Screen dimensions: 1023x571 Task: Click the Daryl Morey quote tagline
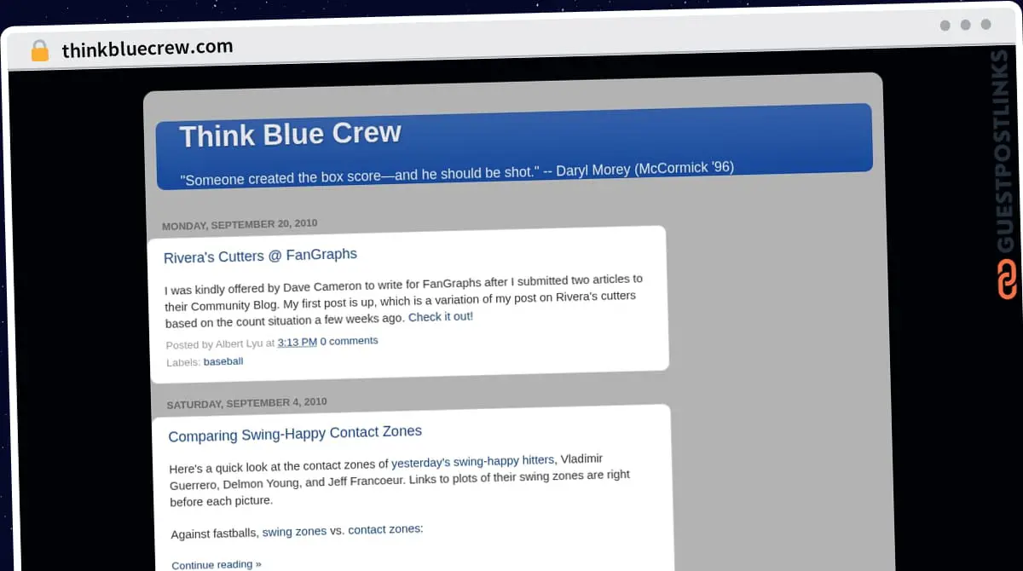[457, 173]
